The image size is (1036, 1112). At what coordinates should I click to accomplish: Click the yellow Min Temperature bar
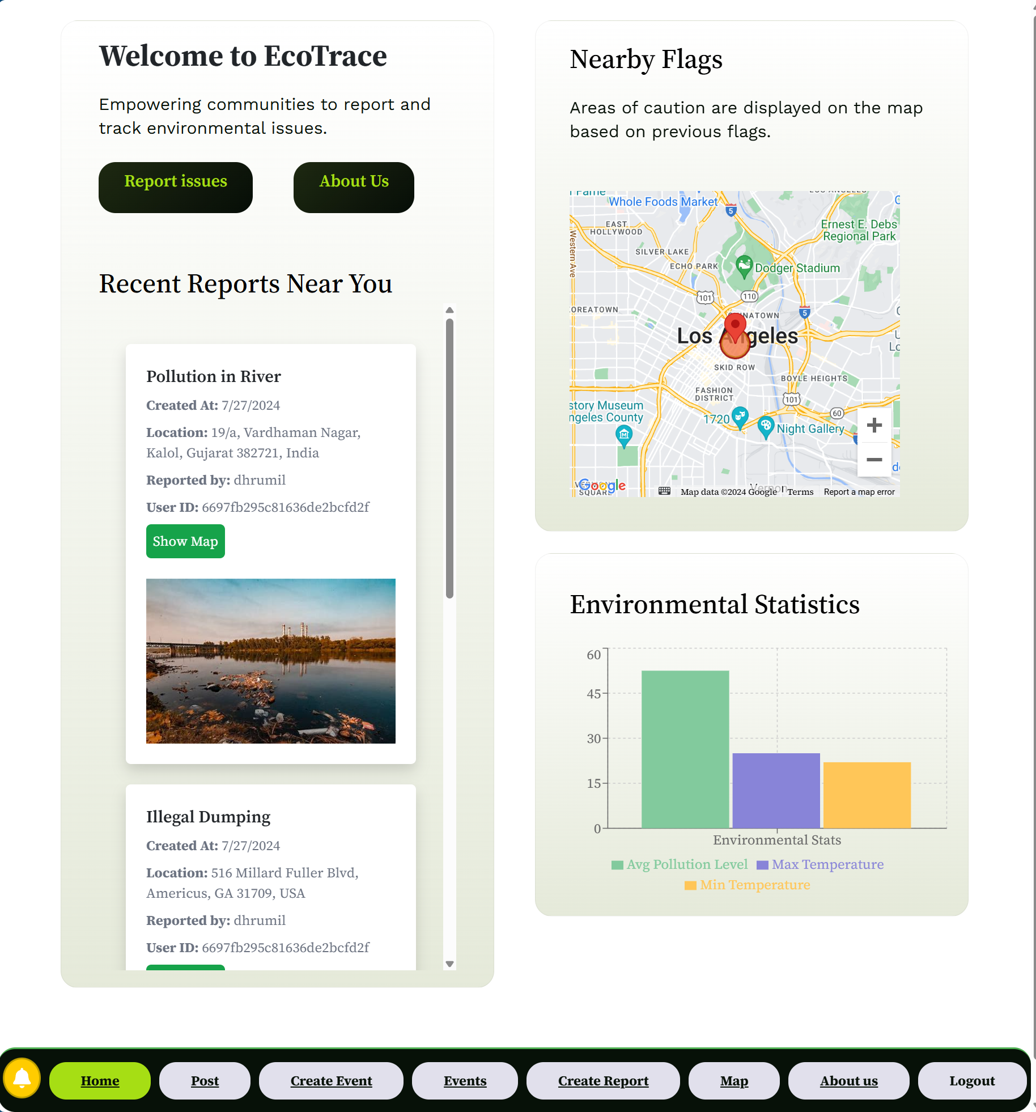coord(867,795)
